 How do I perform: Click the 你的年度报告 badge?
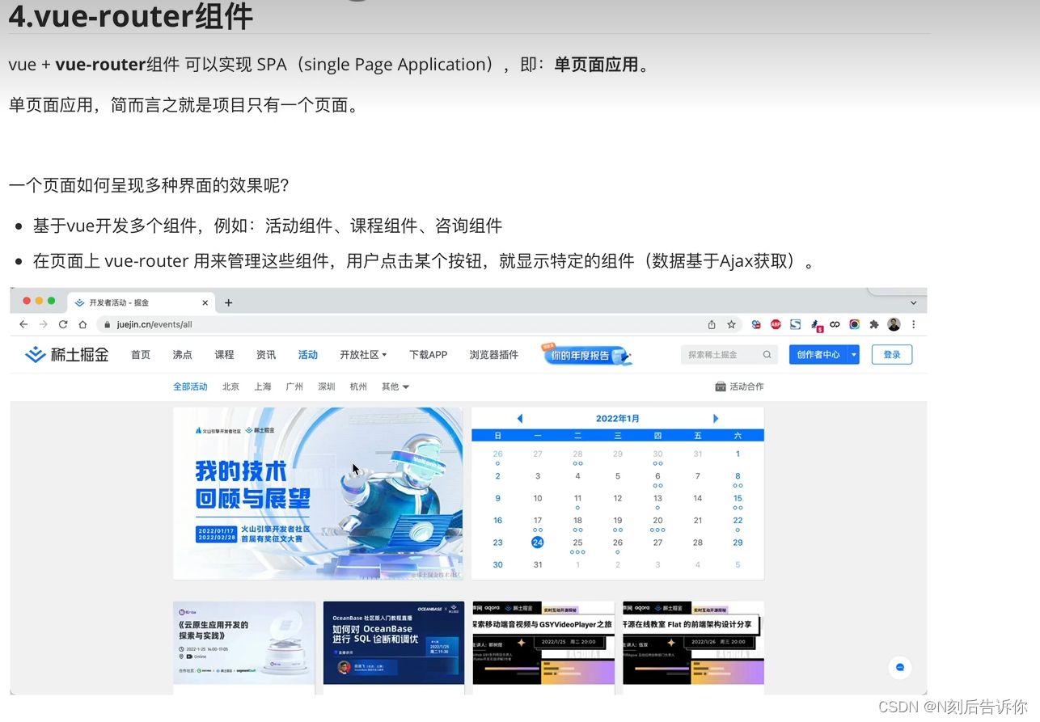pyautogui.click(x=586, y=354)
